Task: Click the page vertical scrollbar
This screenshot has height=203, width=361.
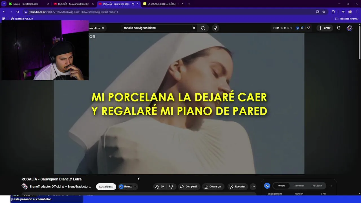Action: coord(360,42)
